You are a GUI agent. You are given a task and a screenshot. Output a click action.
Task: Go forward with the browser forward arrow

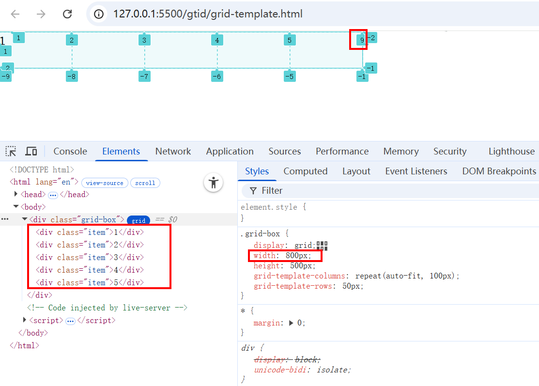41,14
